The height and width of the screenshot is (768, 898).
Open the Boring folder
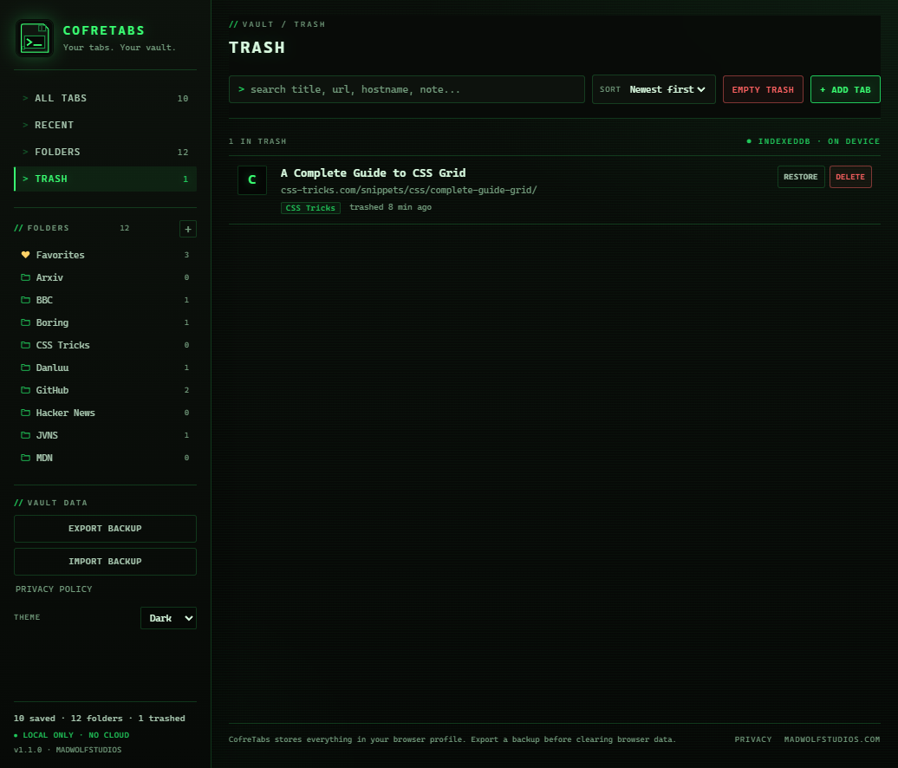[106, 322]
